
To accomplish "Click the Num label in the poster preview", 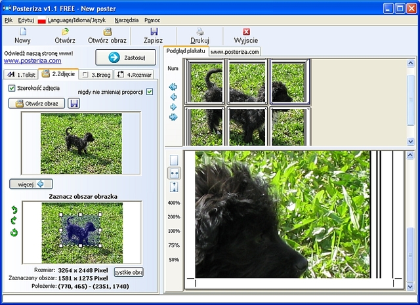I will pos(173,68).
